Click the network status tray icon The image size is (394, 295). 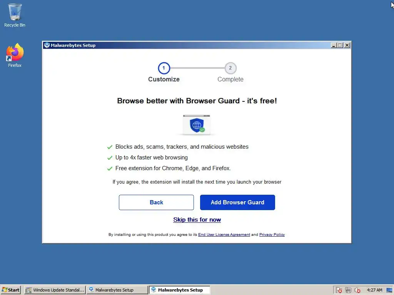pyautogui.click(x=348, y=290)
